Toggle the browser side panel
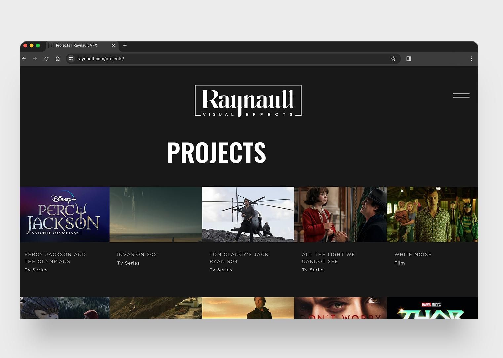Screen dimensions: 503x358 tap(409, 59)
